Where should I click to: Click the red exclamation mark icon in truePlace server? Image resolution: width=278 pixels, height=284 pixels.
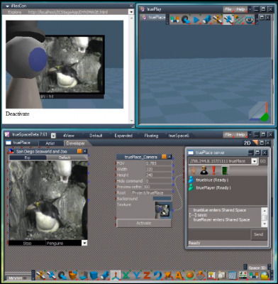pos(214,170)
